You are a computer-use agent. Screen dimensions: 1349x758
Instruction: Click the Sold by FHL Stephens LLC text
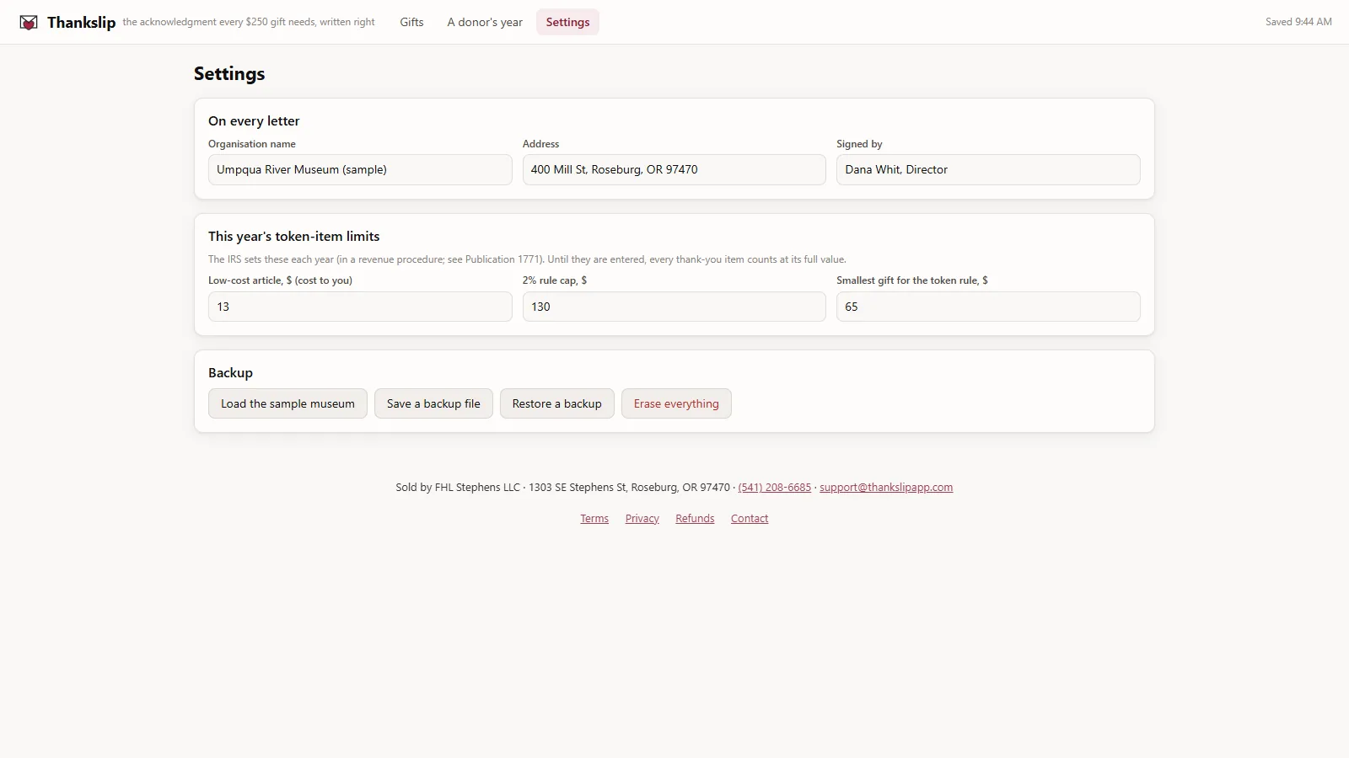click(458, 488)
